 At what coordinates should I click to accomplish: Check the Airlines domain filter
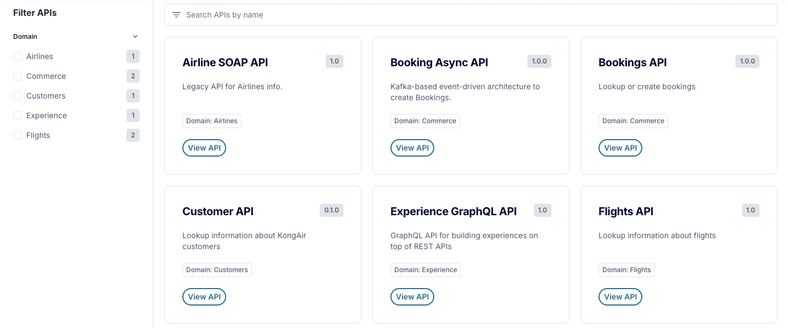point(18,56)
